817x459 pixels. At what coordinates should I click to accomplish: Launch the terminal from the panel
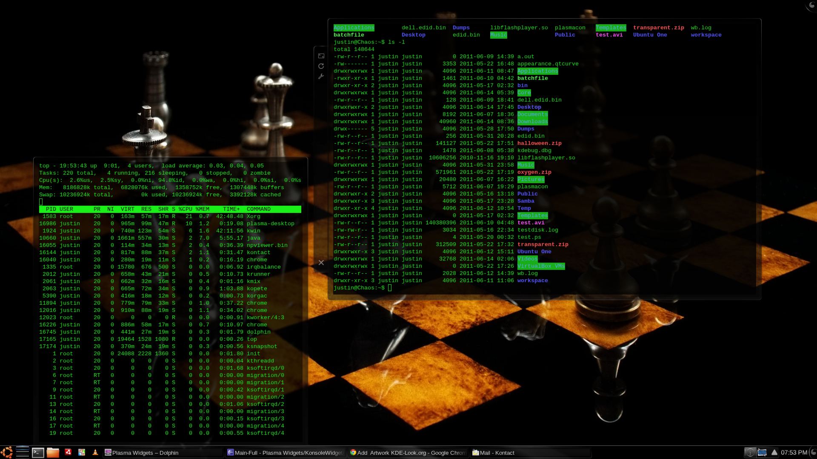38,453
